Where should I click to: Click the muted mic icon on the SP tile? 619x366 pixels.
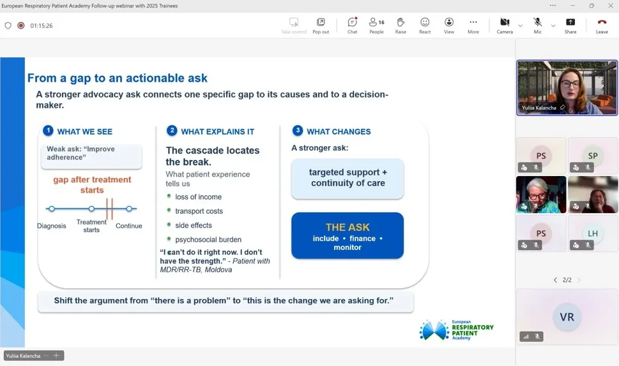click(x=588, y=168)
